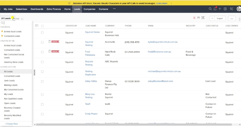Image resolution: width=241 pixels, height=127 pixels.
Task: Tick checkbox for Test1 row
Action: (42, 104)
